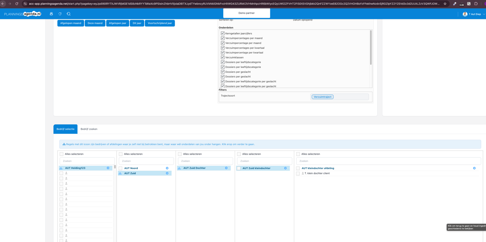Focus the Zoeken field above AUT Zuid Dochter
The image size is (486, 242).
(x=205, y=161)
